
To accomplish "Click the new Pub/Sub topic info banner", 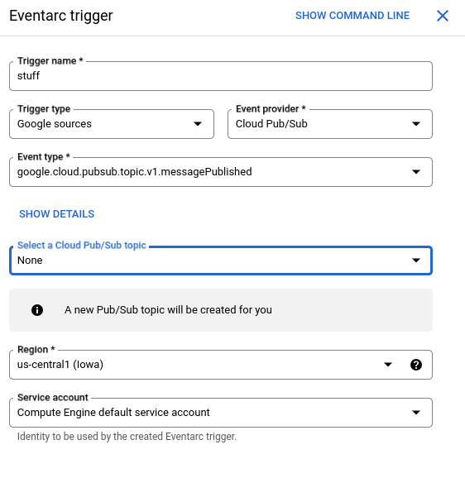I will (x=221, y=310).
